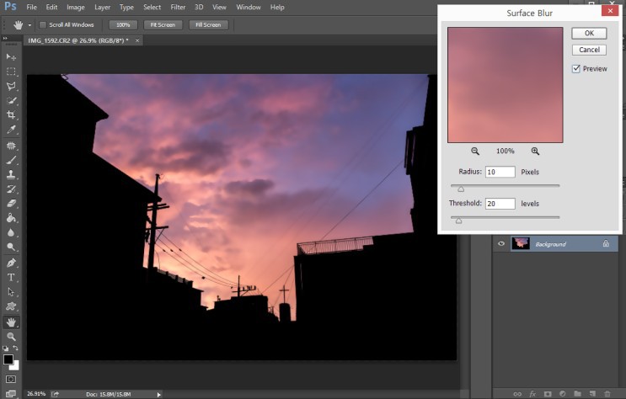Image resolution: width=626 pixels, height=399 pixels.
Task: Select the Zoom tool in toolbar
Action: coord(12,336)
